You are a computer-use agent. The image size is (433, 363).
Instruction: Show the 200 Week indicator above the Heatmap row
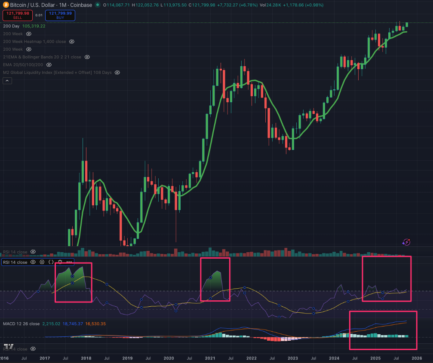[29, 34]
